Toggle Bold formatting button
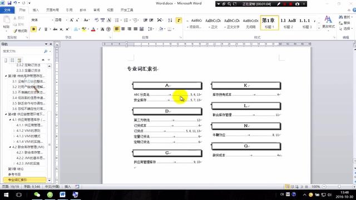Viewport: 356px width, 200px height. [33, 29]
